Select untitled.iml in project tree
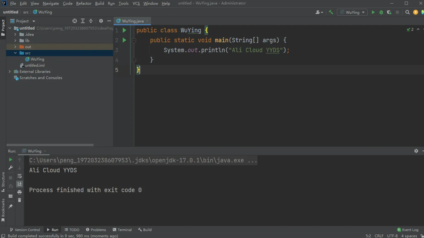The width and height of the screenshot is (424, 238). click(32, 65)
